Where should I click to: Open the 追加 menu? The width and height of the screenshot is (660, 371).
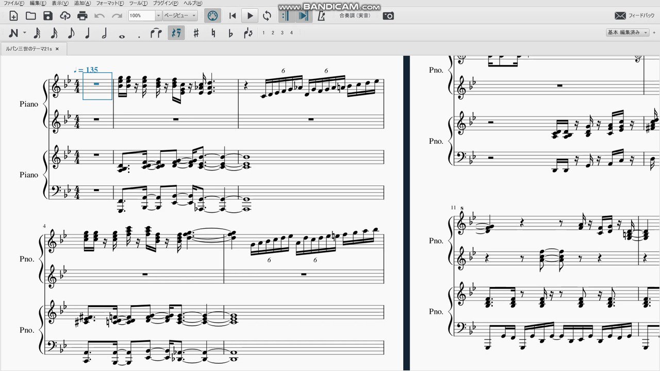point(83,3)
